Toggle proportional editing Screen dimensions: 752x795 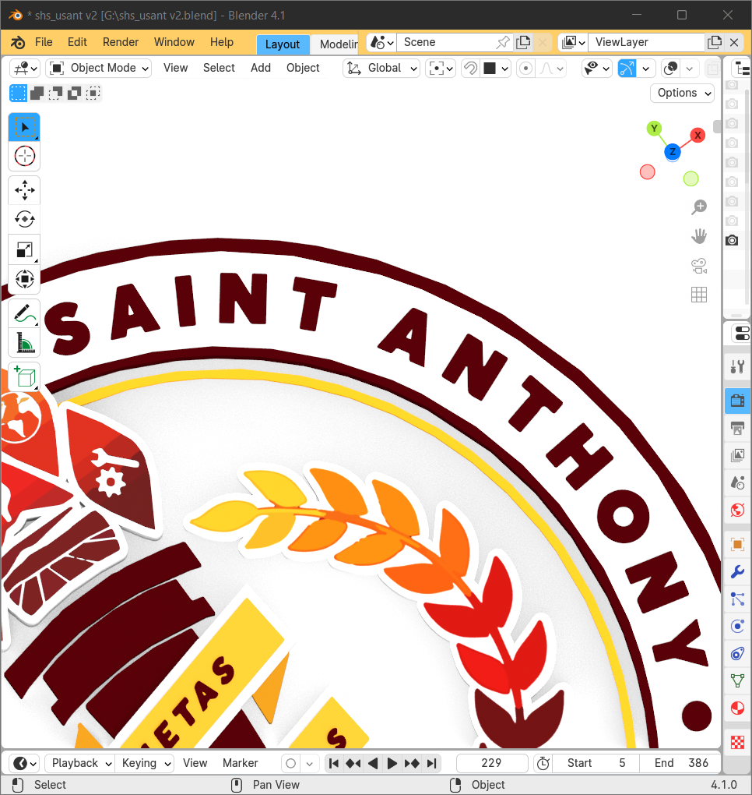point(525,68)
